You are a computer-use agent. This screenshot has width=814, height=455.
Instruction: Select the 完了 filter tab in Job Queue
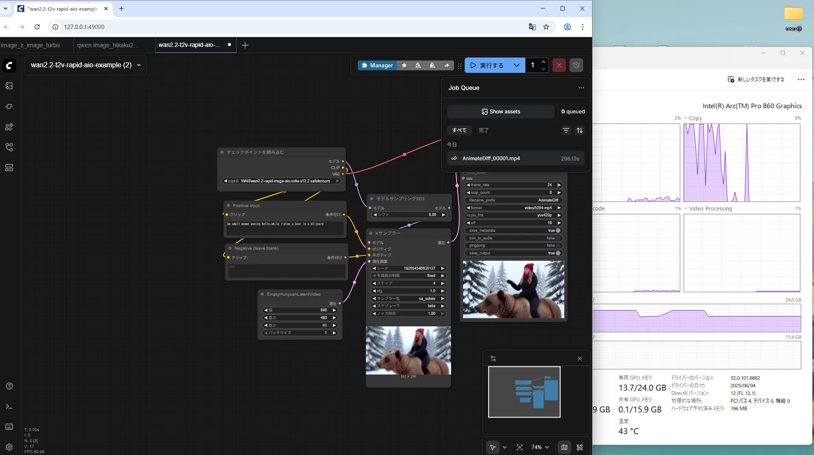(483, 130)
